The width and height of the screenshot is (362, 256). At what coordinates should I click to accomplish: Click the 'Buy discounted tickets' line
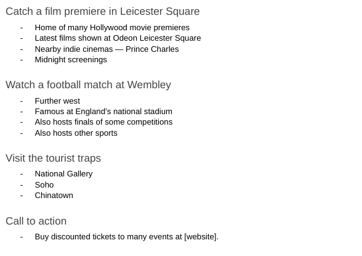(127, 237)
